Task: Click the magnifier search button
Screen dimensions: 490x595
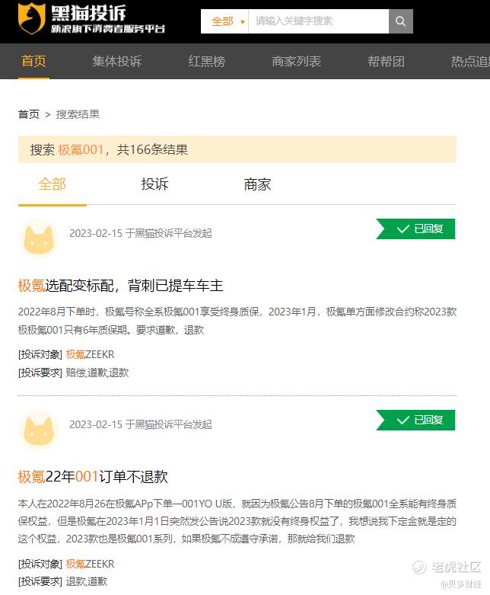Action: coord(400,21)
